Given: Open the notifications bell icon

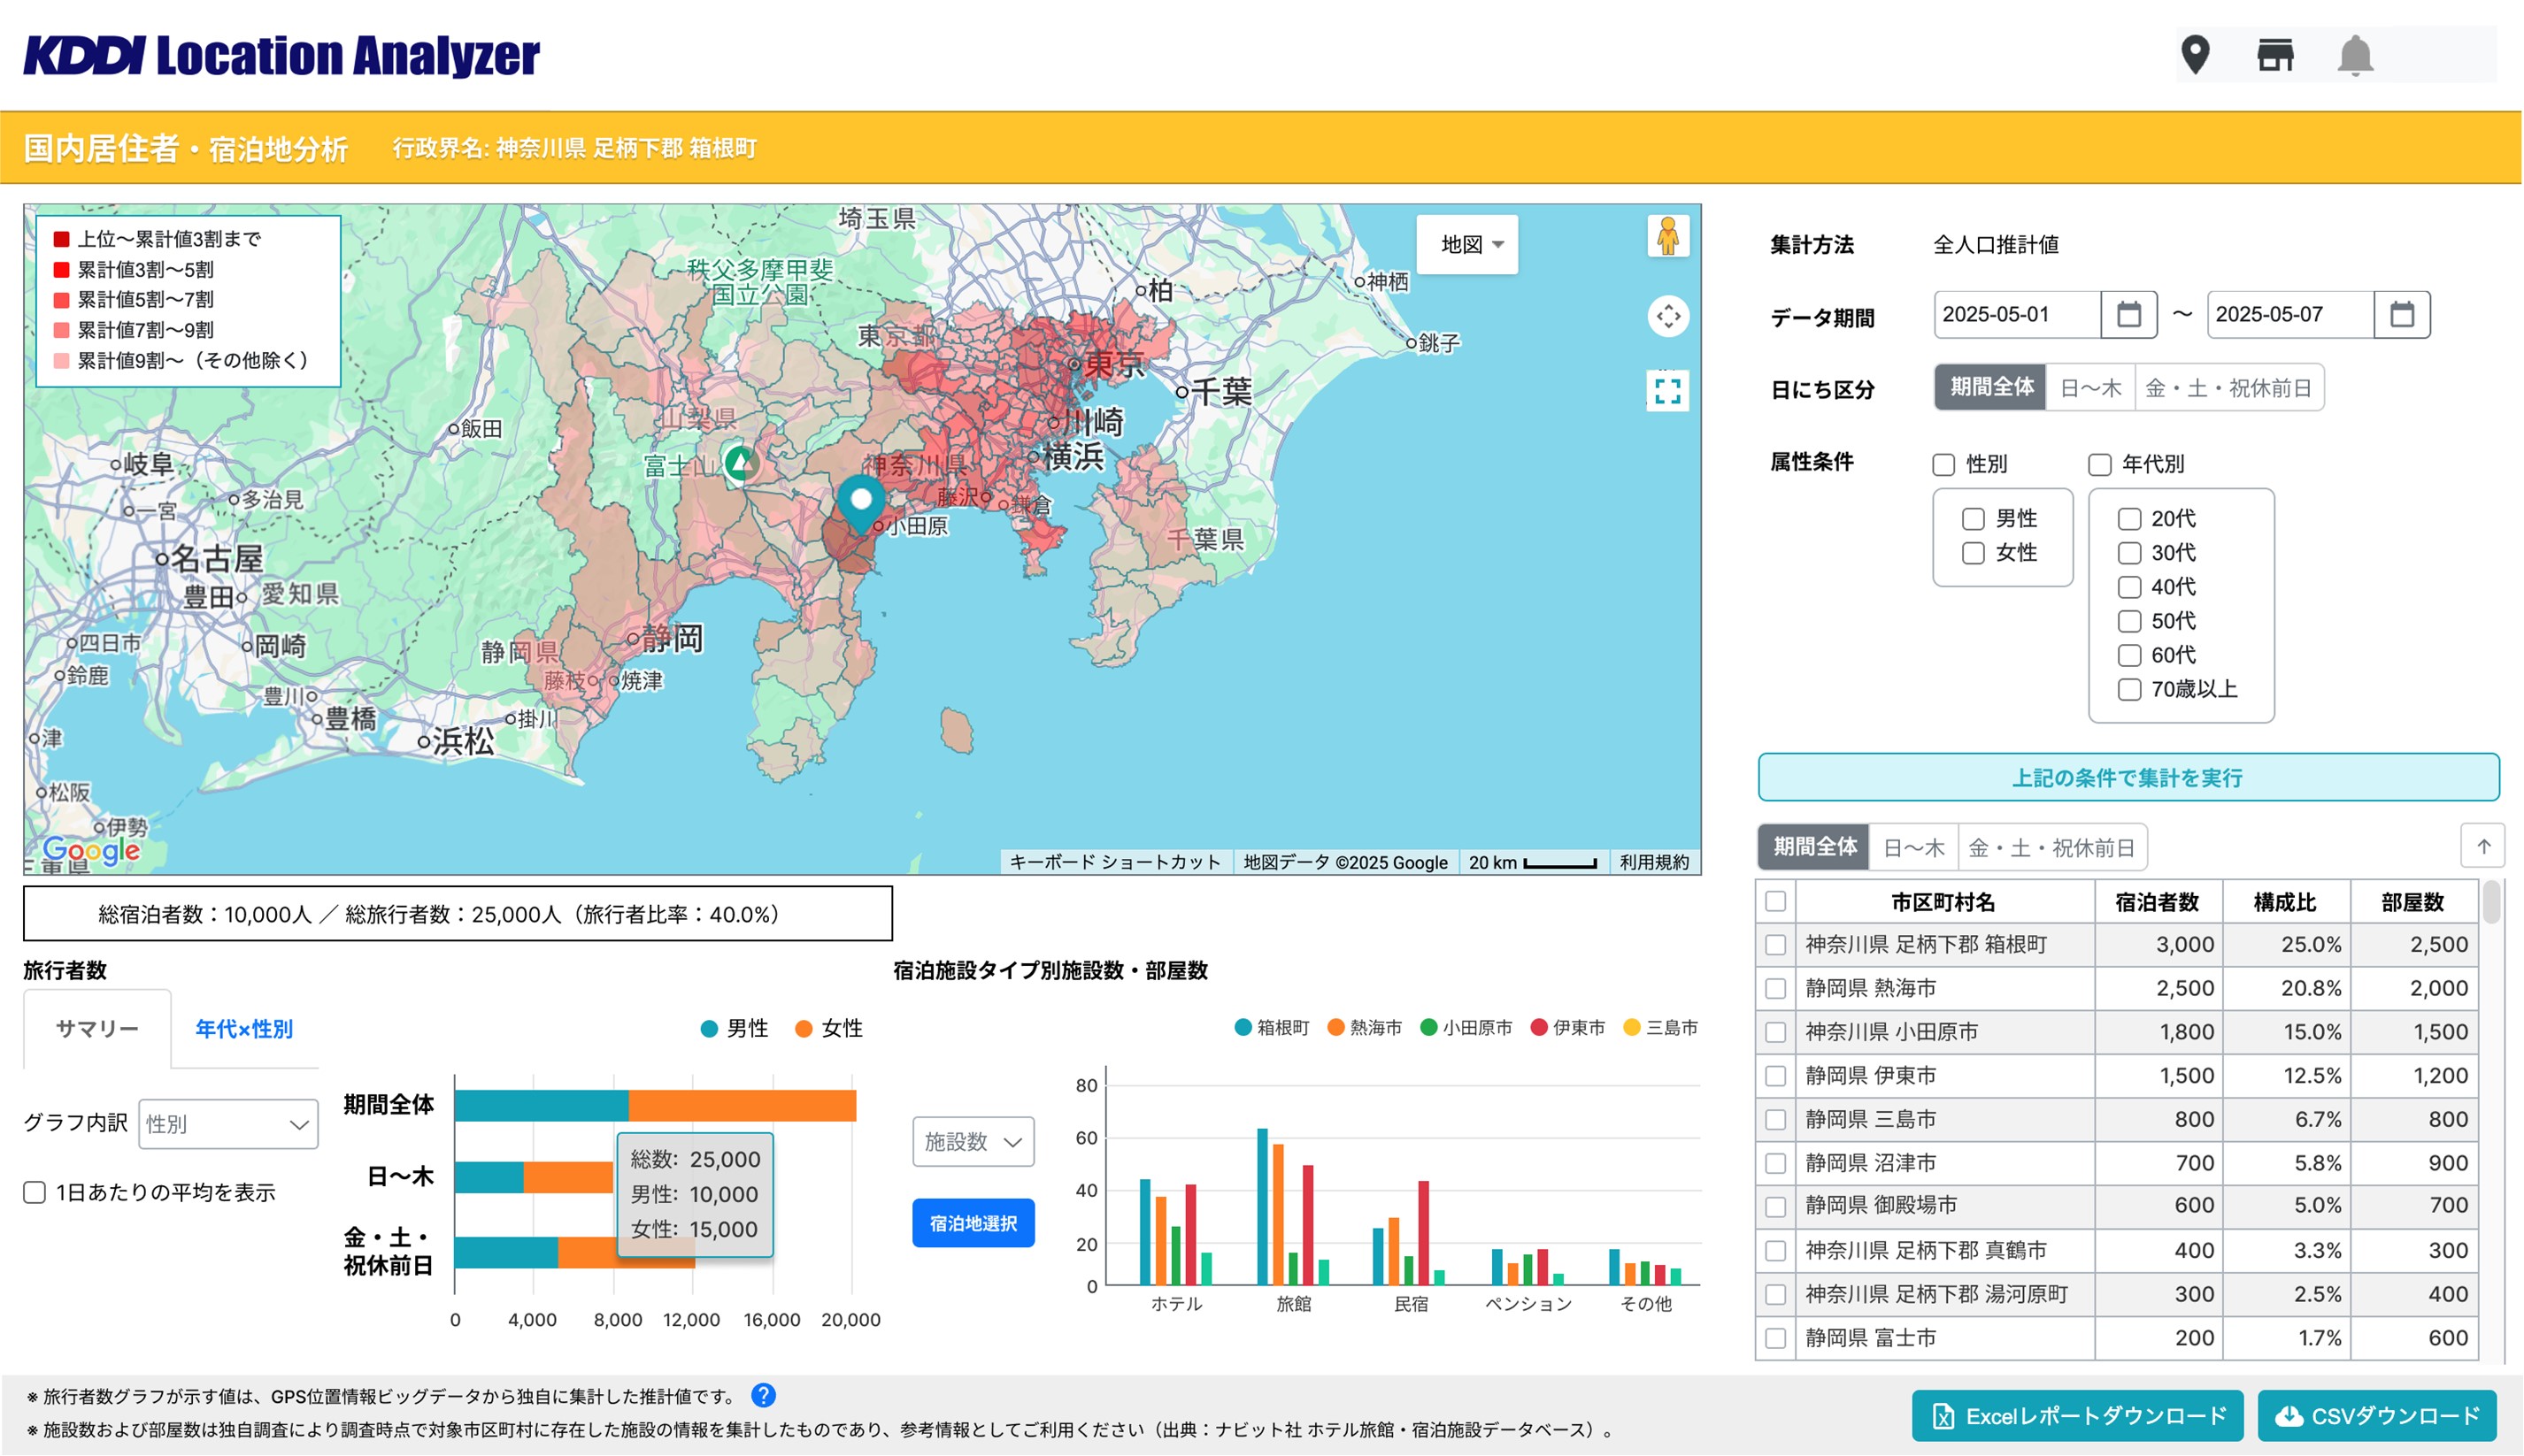Looking at the screenshot, I should tap(2356, 55).
